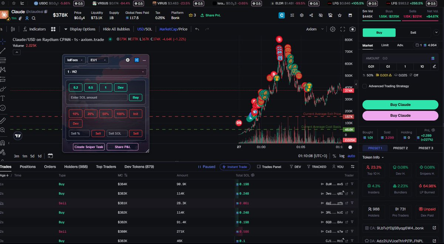Select the 5d timeframe range

coord(32,156)
